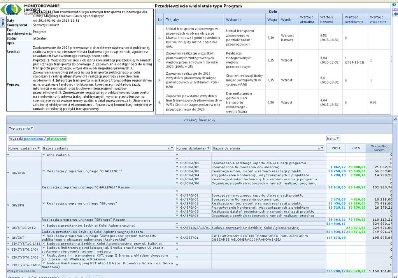Click the goal weight value 0,40
This screenshot has width=398, height=278.
coord(270,38)
